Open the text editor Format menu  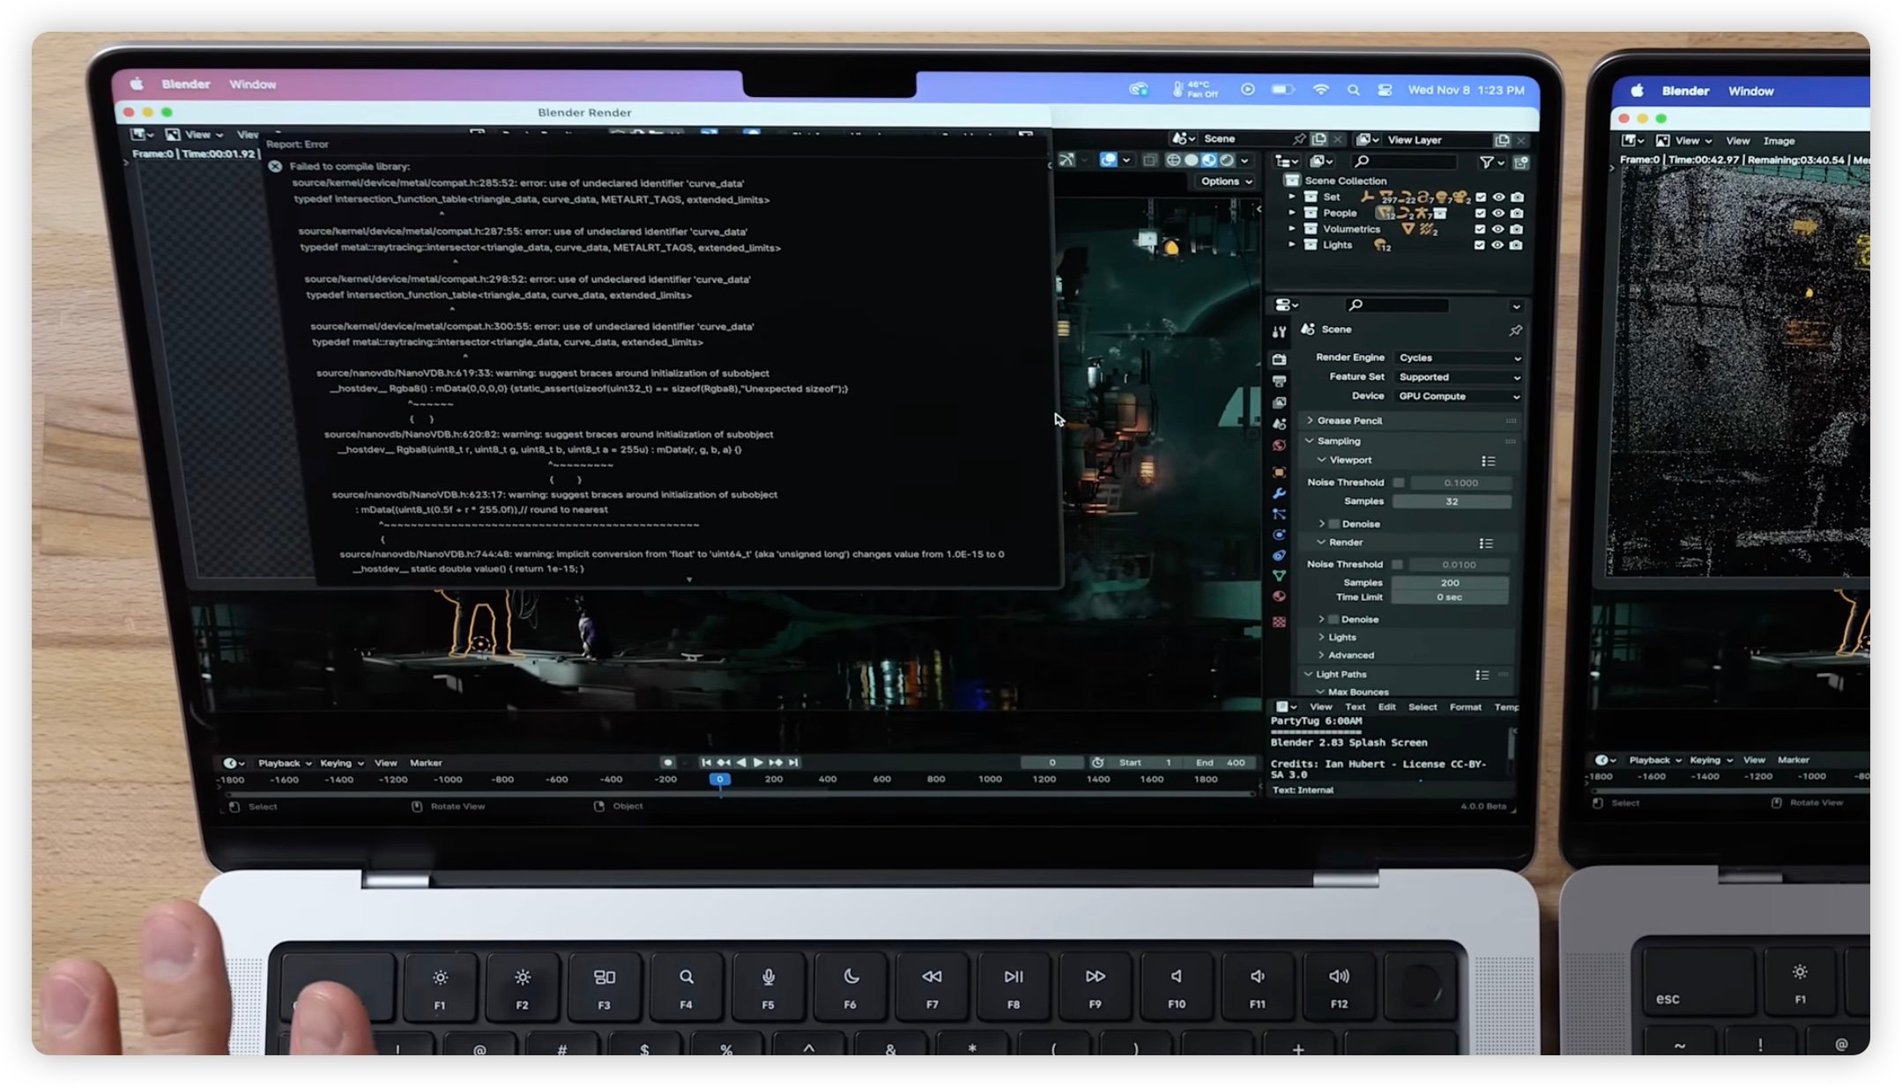[1466, 707]
